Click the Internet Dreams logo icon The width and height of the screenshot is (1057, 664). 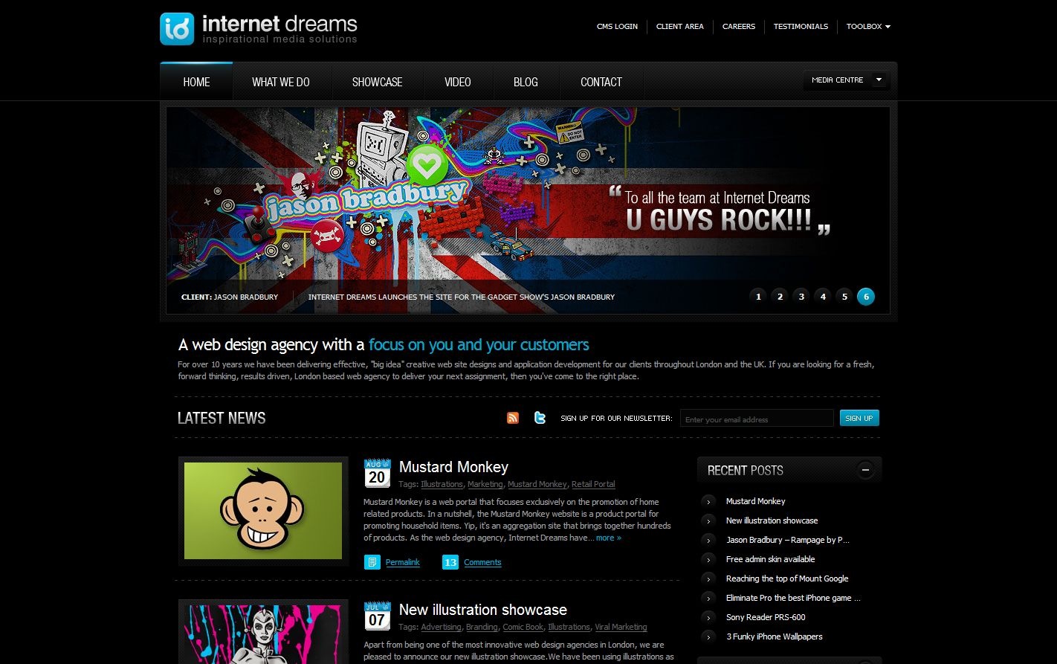(177, 28)
